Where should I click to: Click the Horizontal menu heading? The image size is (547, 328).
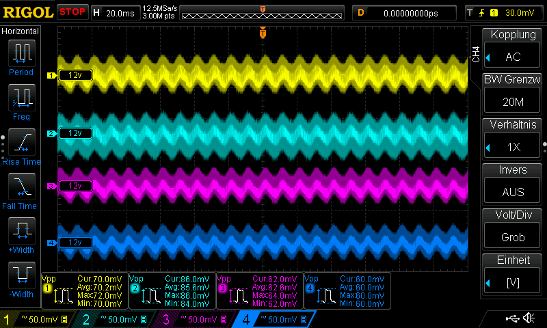[20, 31]
